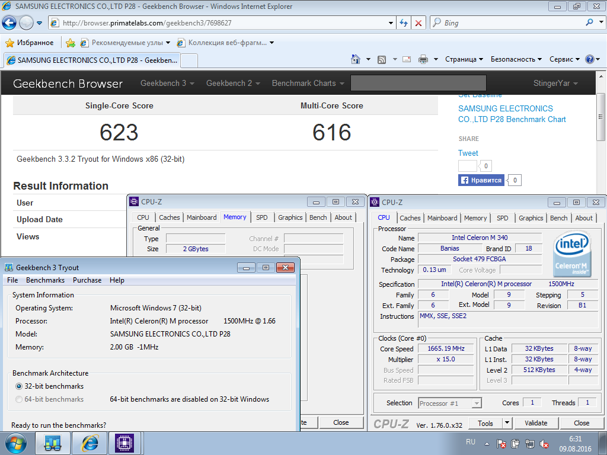Click the Read mail envelope icon
The height and width of the screenshot is (455, 607).
[x=407, y=59]
